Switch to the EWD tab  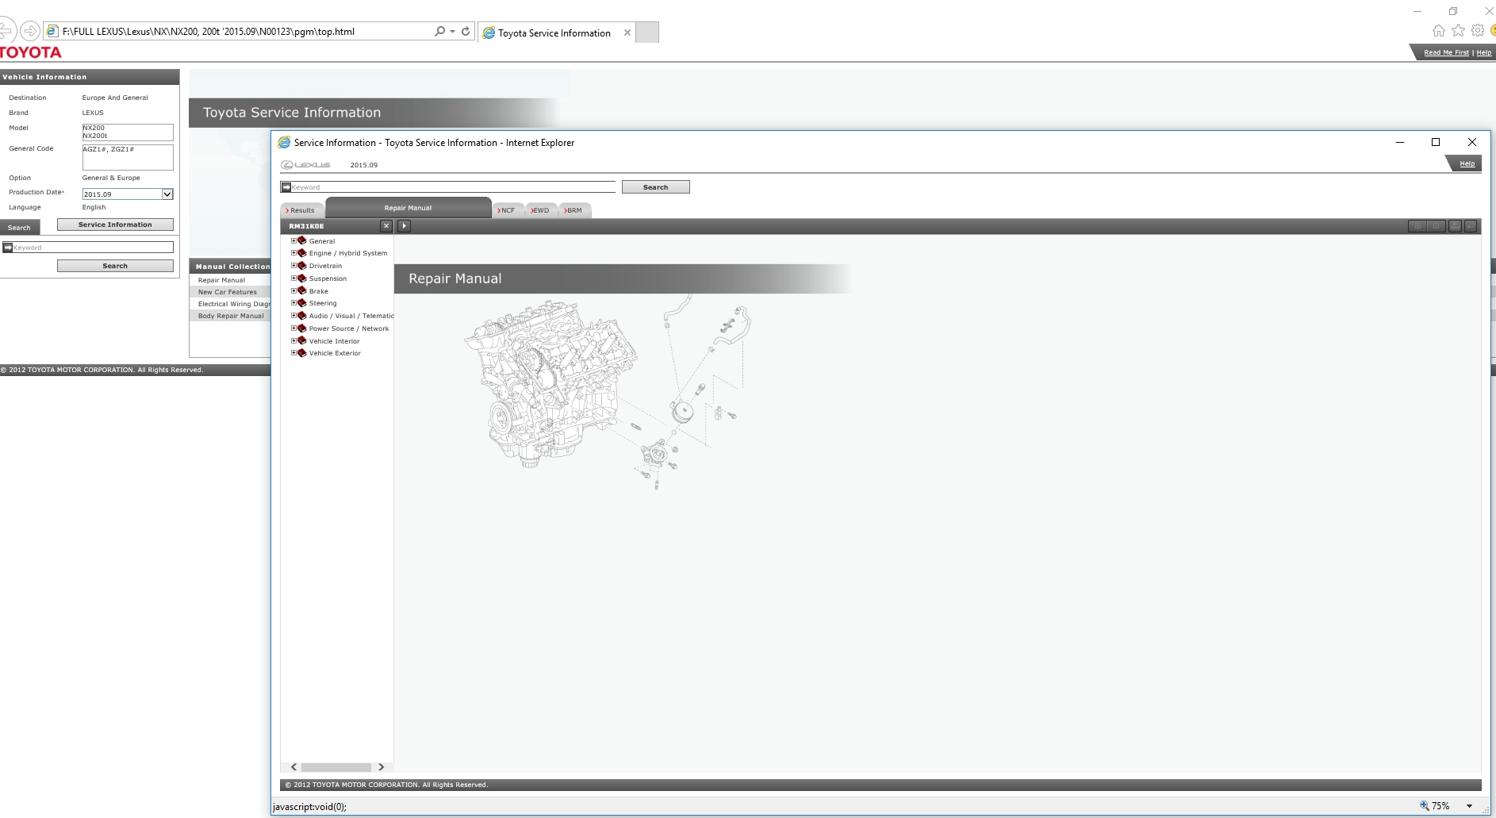tap(540, 210)
